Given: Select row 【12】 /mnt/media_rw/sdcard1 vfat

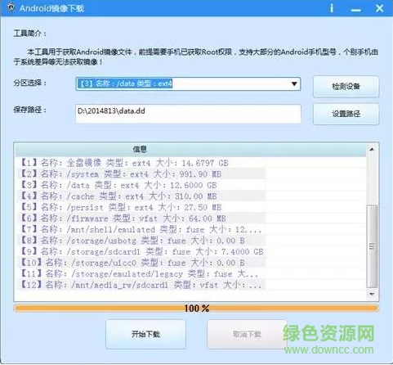Looking at the screenshot, I should click(x=141, y=285).
